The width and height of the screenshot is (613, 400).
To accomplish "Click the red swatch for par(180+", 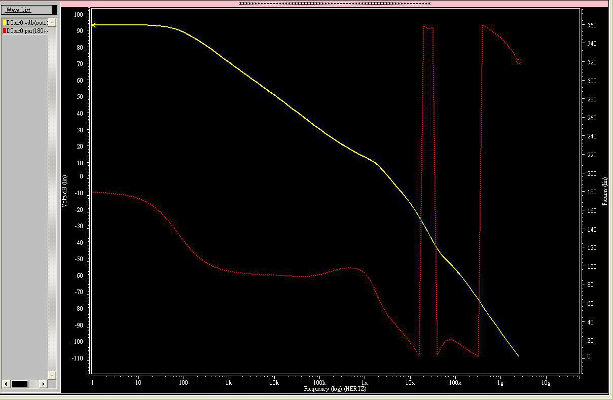I will (x=5, y=31).
